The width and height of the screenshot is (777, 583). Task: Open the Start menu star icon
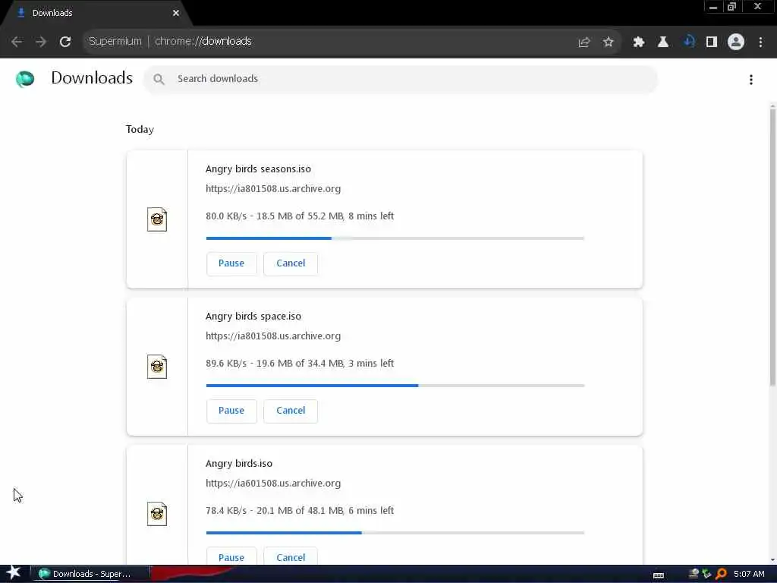point(14,573)
